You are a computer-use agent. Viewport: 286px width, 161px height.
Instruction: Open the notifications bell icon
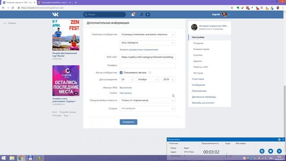click(x=133, y=14)
